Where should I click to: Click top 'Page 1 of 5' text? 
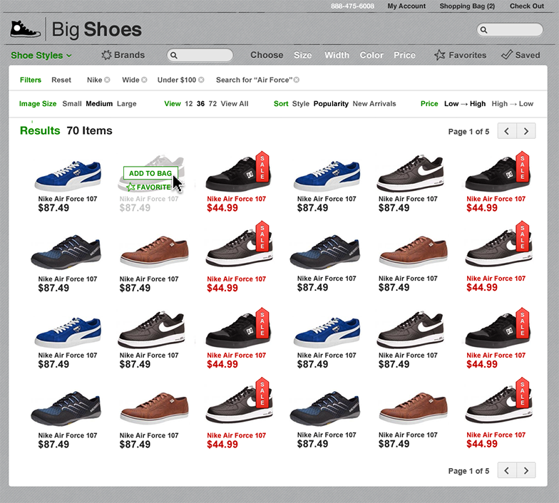(x=468, y=131)
